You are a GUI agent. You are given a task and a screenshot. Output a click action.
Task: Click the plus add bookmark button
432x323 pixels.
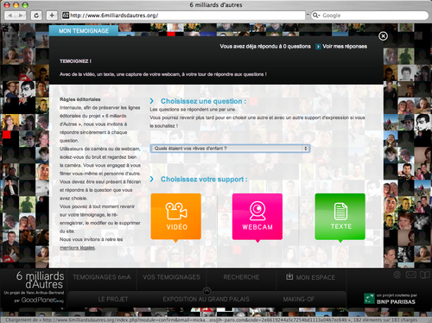52,16
